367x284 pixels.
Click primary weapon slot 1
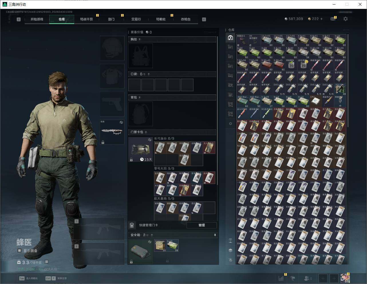(99, 229)
